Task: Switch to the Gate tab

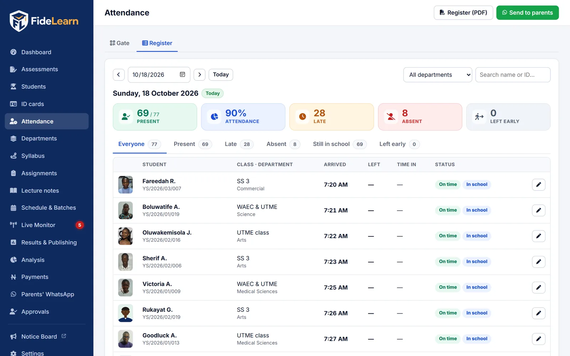Action: 120,43
